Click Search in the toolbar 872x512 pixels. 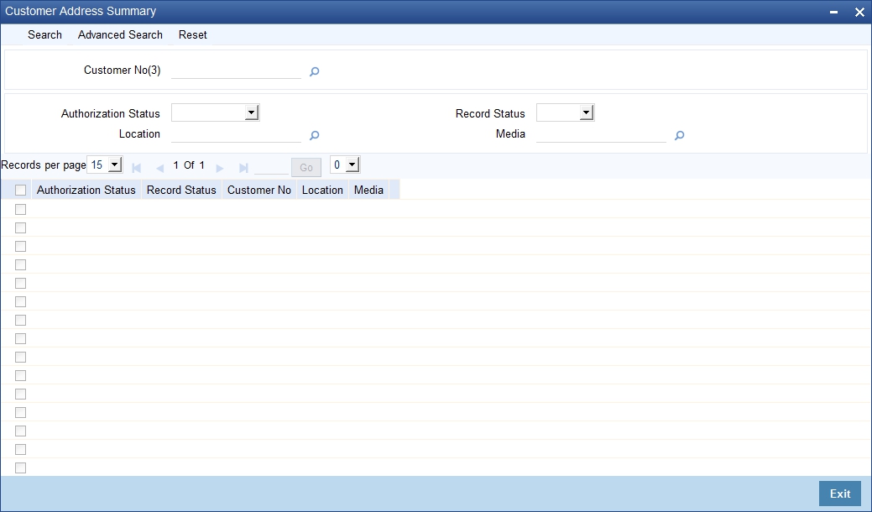(44, 34)
